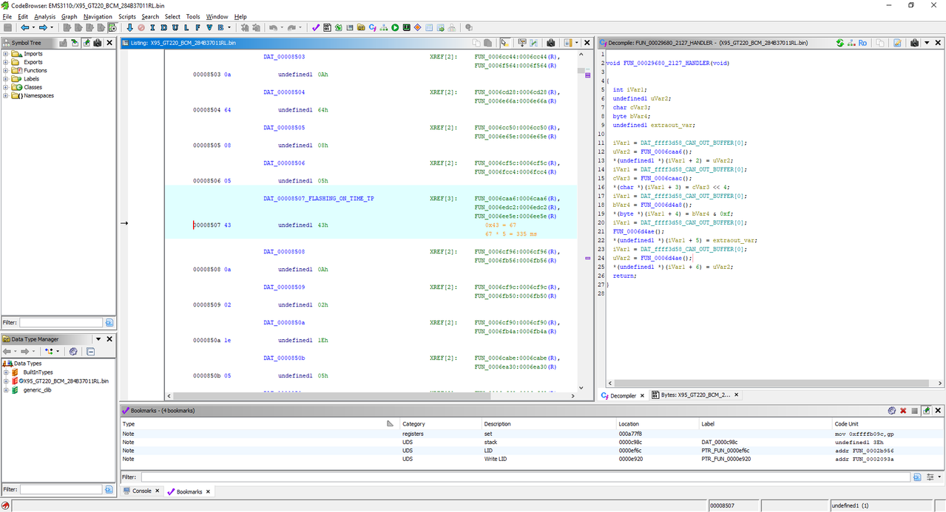Expand Labels node in Symbol Tree
Viewport: 946px width, 512px height.
point(6,79)
